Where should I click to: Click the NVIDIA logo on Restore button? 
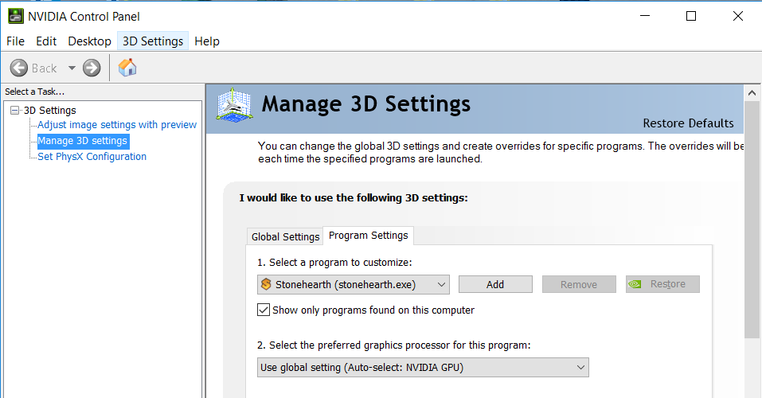(635, 284)
